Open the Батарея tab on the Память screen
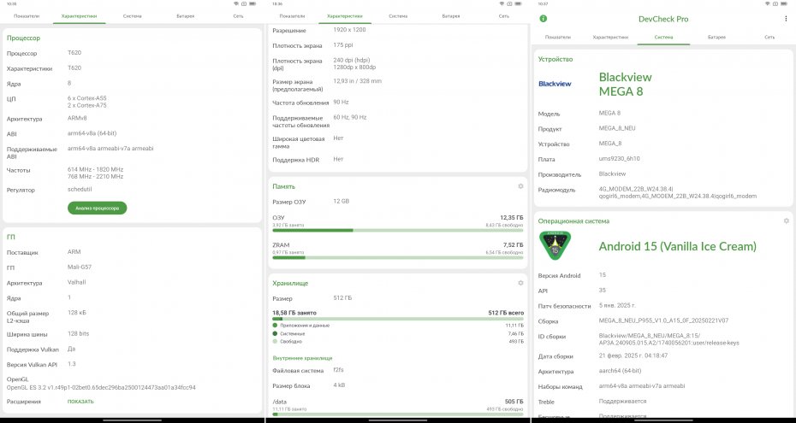 coord(451,16)
